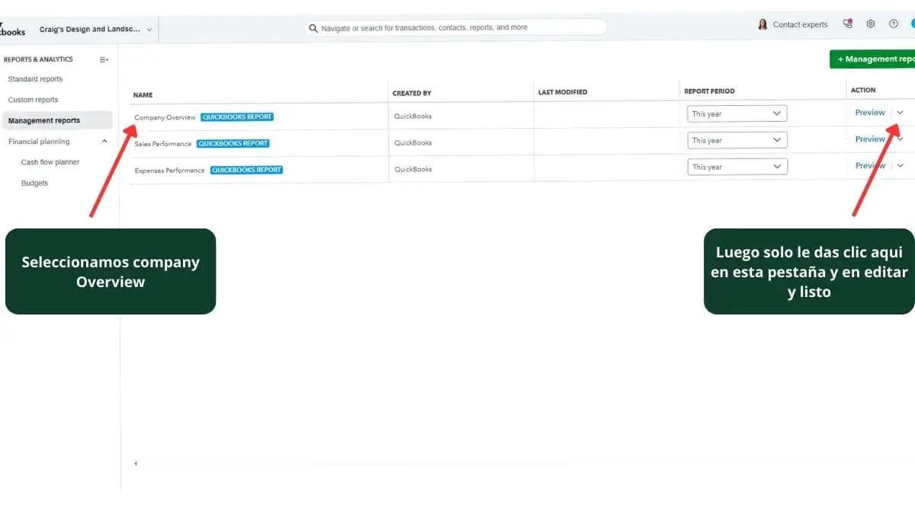915x514 pixels.
Task: Click the ACTION column header
Action: pos(863,90)
